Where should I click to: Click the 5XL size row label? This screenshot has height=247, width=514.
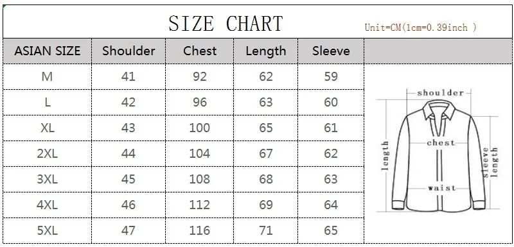(x=48, y=231)
